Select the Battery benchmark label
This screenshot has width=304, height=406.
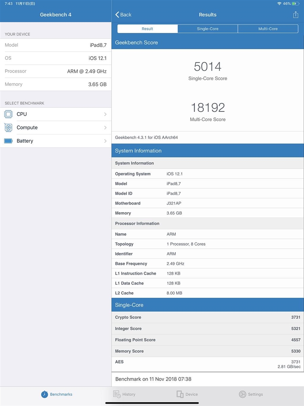25,141
